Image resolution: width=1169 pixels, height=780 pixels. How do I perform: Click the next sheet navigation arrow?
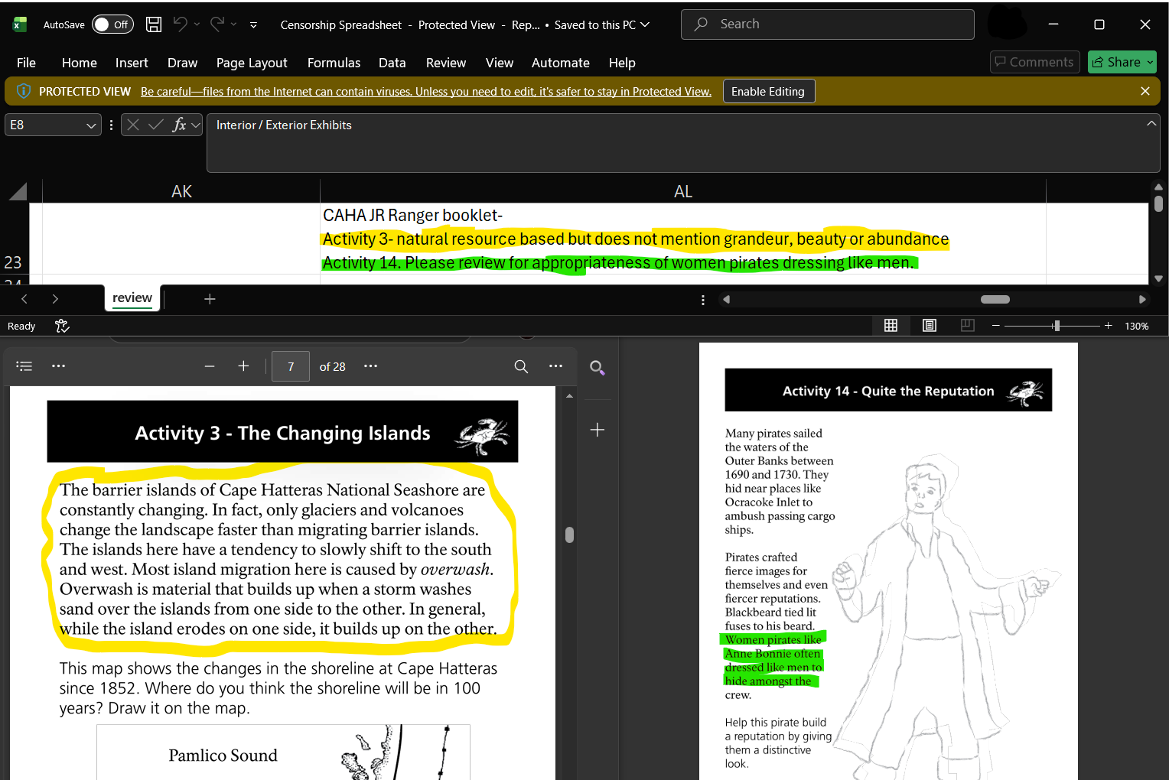pyautogui.click(x=55, y=299)
